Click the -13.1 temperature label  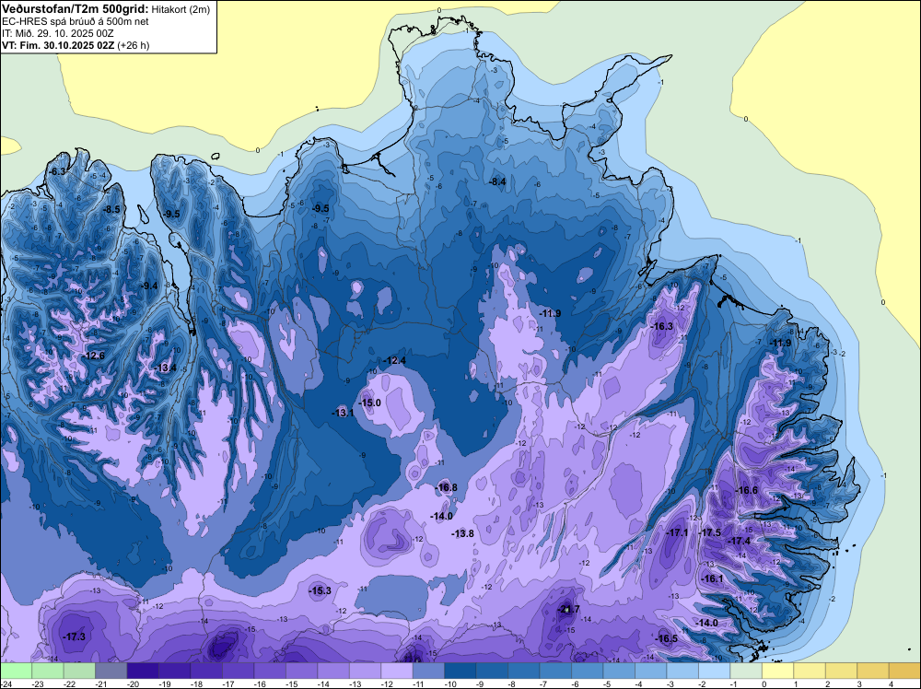pyautogui.click(x=343, y=413)
